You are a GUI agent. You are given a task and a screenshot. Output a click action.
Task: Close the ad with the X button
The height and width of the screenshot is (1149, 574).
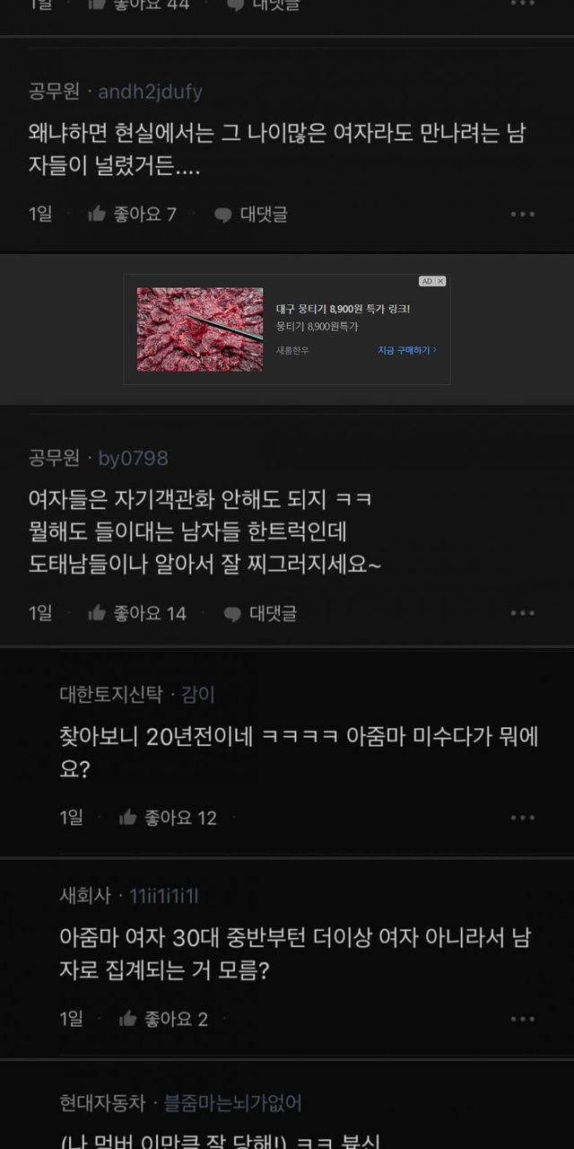440,281
